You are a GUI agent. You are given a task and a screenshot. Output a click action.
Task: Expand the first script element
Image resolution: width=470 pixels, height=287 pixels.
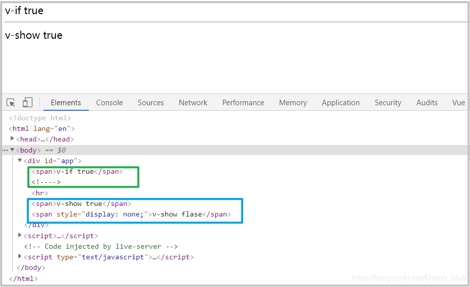(x=20, y=235)
